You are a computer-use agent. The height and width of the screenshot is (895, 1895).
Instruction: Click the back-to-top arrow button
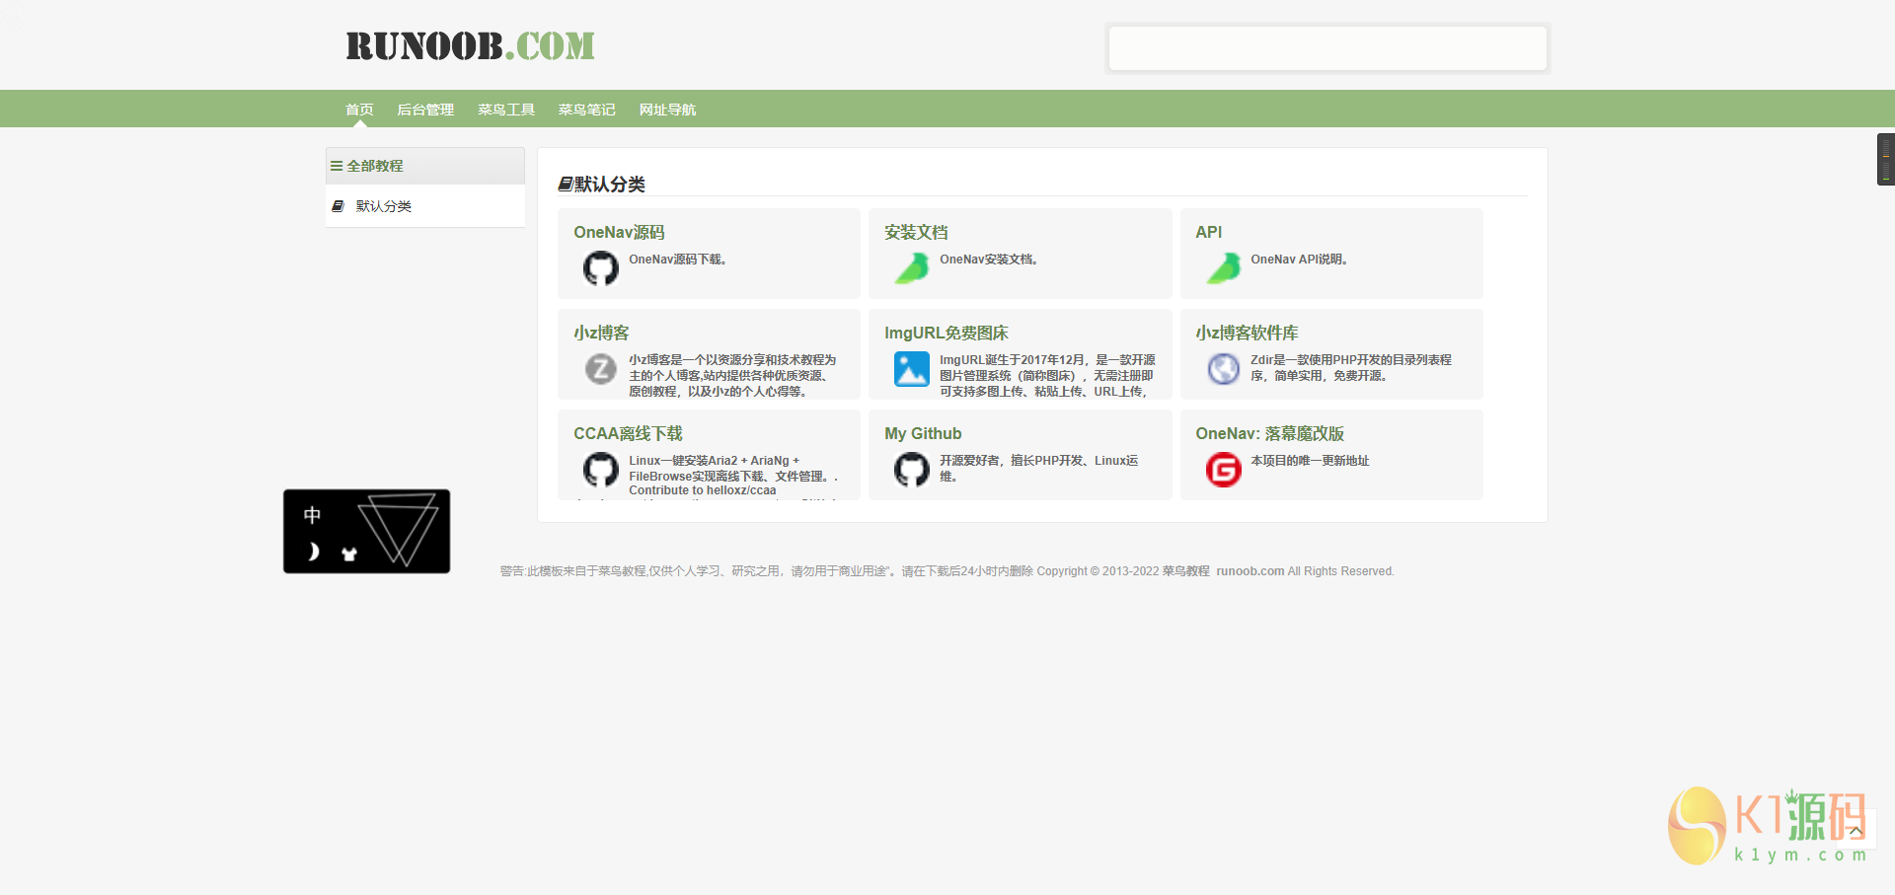click(x=1857, y=831)
